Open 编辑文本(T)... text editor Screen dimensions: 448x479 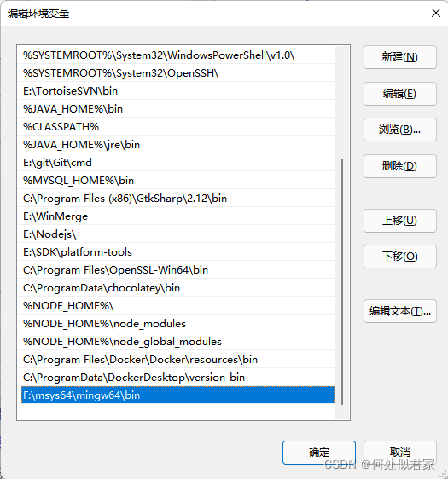coord(399,311)
